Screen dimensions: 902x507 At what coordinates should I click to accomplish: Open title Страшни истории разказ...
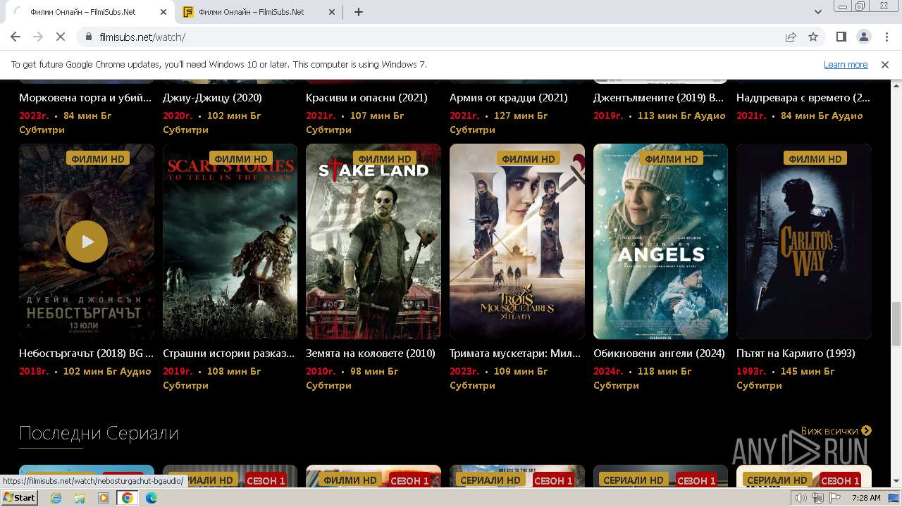pyautogui.click(x=229, y=353)
